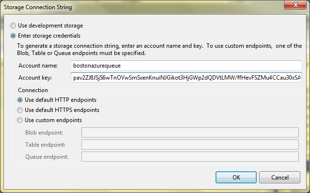
Task: Click the Account name label
Action: [38, 65]
